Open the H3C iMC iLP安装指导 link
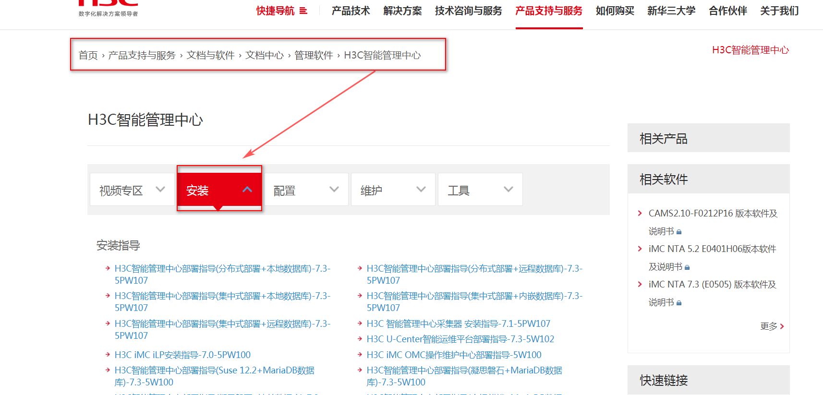The height and width of the screenshot is (395, 823). (x=182, y=355)
